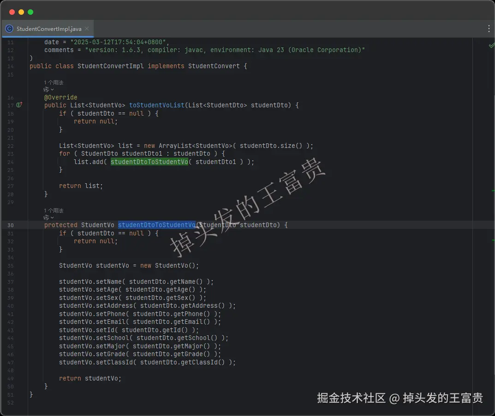Open the editor tabs three-dot menu

click(489, 29)
